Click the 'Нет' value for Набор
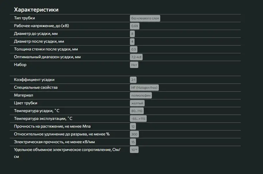Viewport: 263px width, 174px height. (134, 65)
